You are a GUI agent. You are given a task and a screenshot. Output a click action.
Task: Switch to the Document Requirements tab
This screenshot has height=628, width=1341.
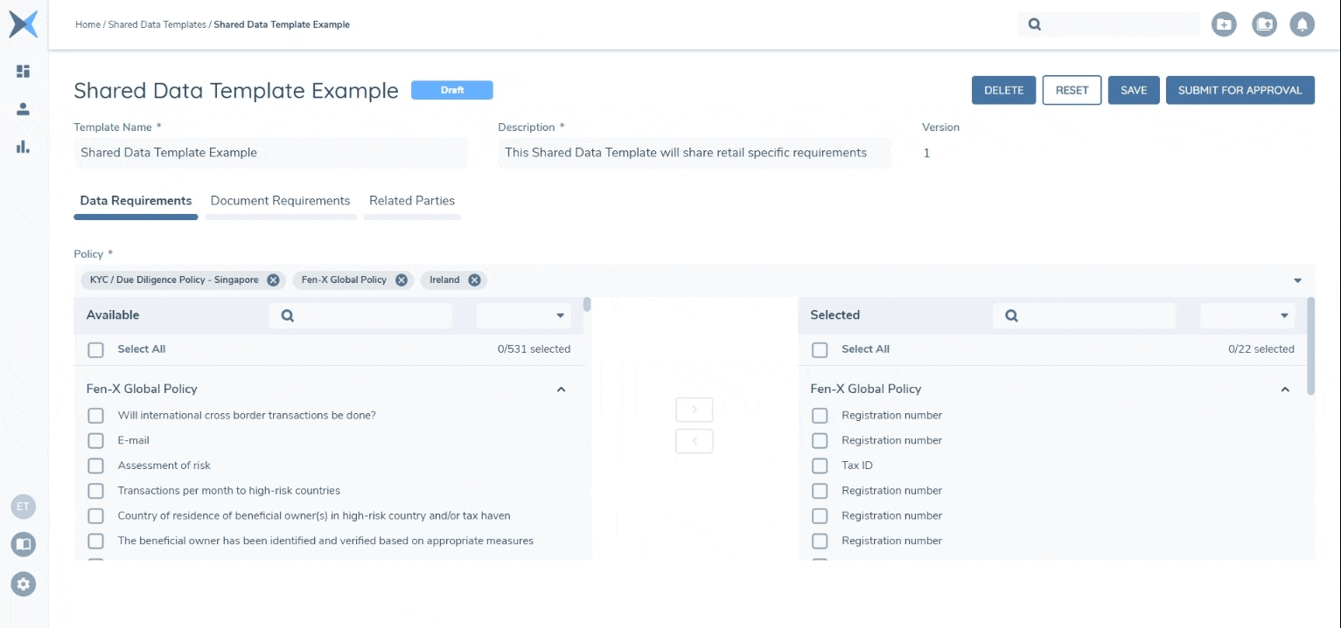pos(280,201)
